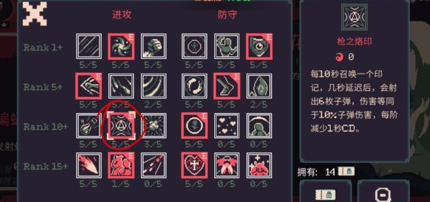The width and height of the screenshot is (430, 202).
Task: Close the skill panel with X
Action: pos(35,14)
